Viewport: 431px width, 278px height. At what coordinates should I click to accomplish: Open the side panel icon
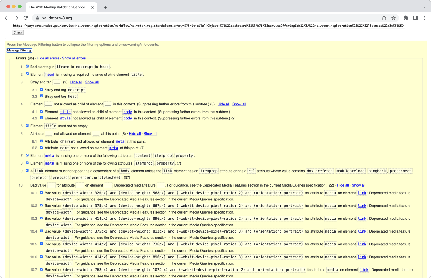point(416,18)
